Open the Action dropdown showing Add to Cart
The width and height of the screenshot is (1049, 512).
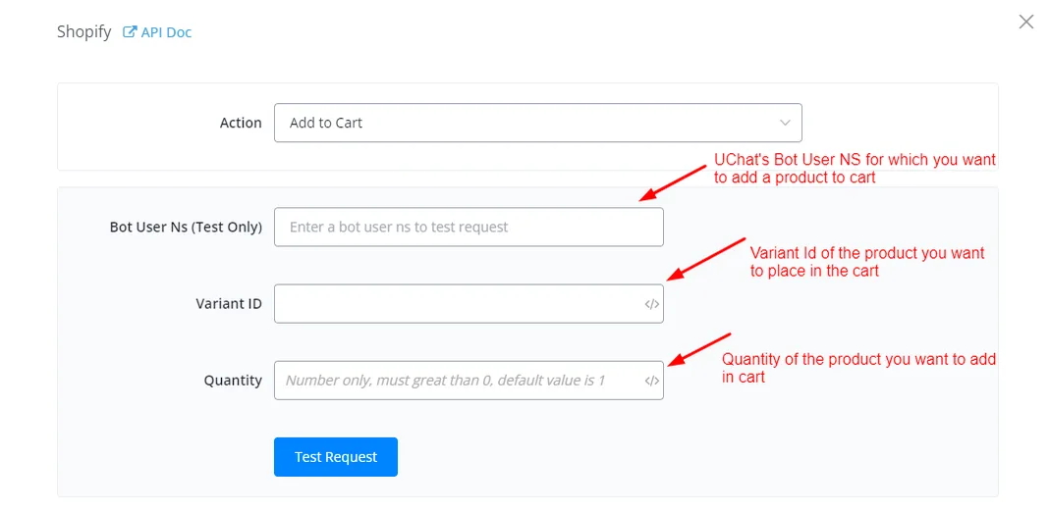(x=537, y=123)
